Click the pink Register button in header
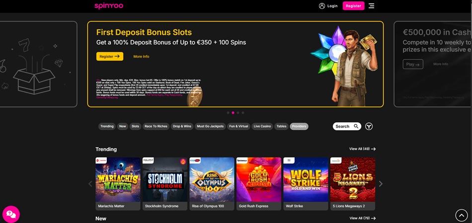Image resolution: width=472 pixels, height=223 pixels. [x=353, y=6]
